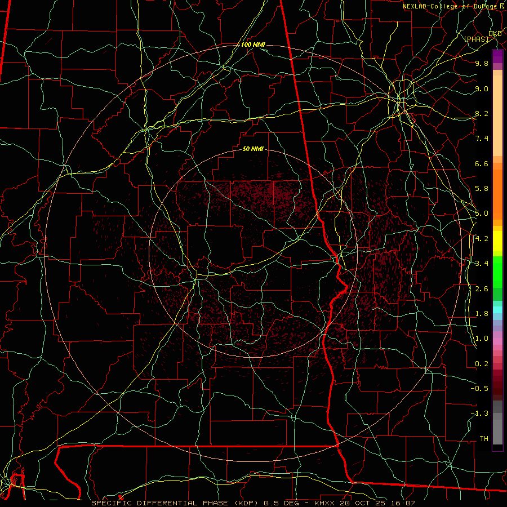
Task: Click the gray color bar segment beside TH
Action: [x=497, y=432]
